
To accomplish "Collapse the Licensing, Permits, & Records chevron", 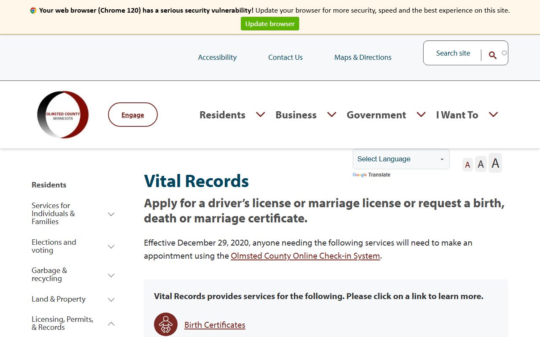I will tap(111, 324).
